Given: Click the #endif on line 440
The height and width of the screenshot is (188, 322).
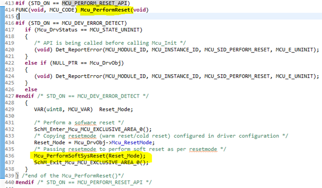Looking at the screenshot, I should click(x=24, y=182).
